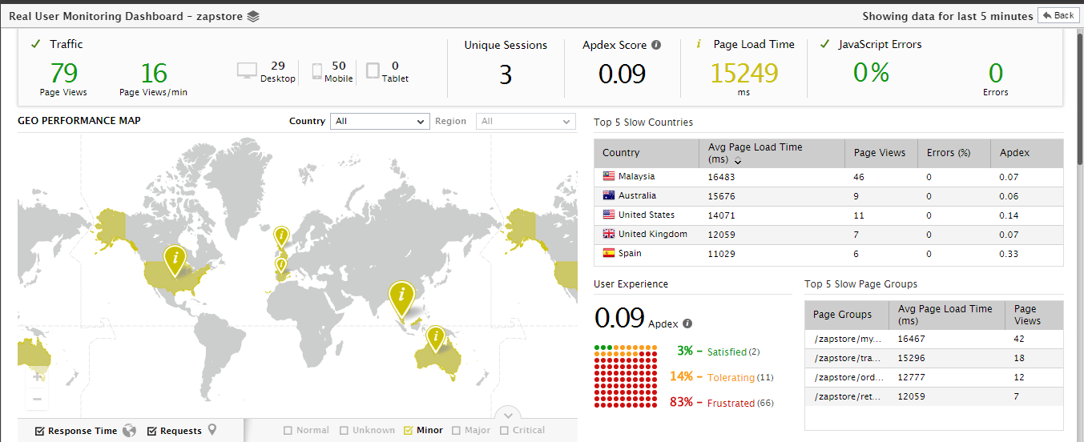Click the United States map marker
Screen dimensions: 1084x442
[x=175, y=260]
